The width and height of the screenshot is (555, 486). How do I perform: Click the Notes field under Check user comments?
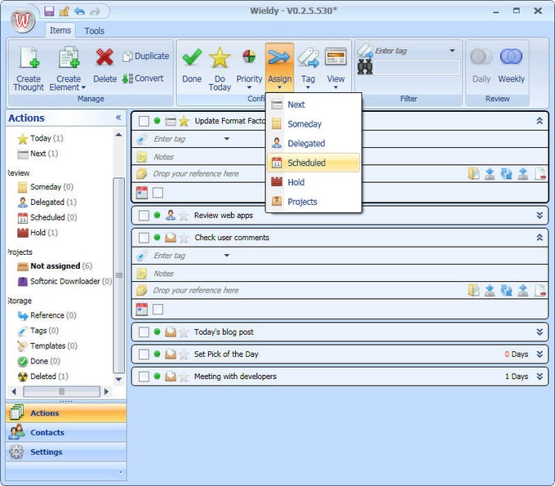[x=340, y=274]
